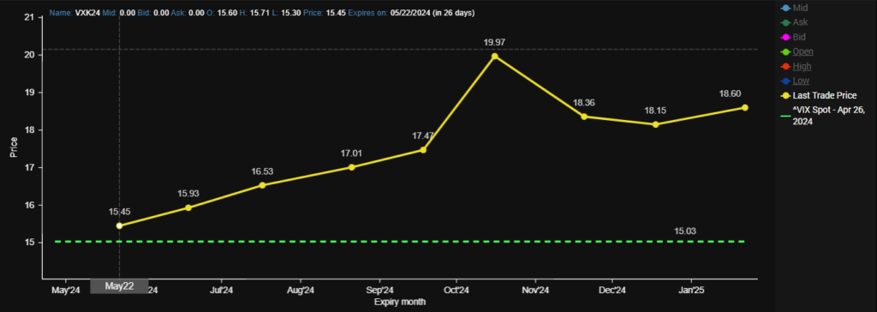
Task: Select the 18.36 data point marker
Action: [x=584, y=117]
